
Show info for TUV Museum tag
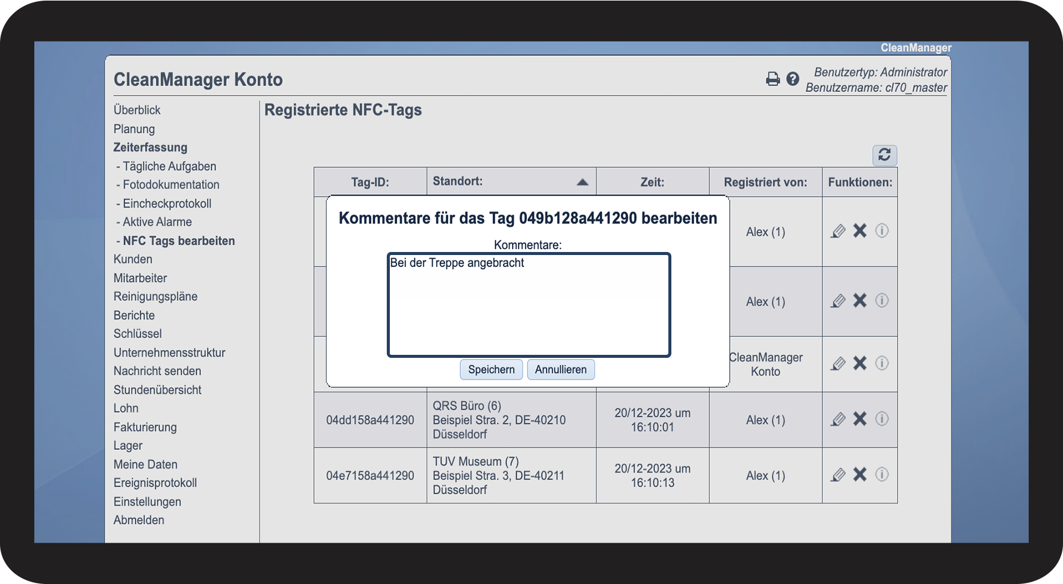coord(881,475)
